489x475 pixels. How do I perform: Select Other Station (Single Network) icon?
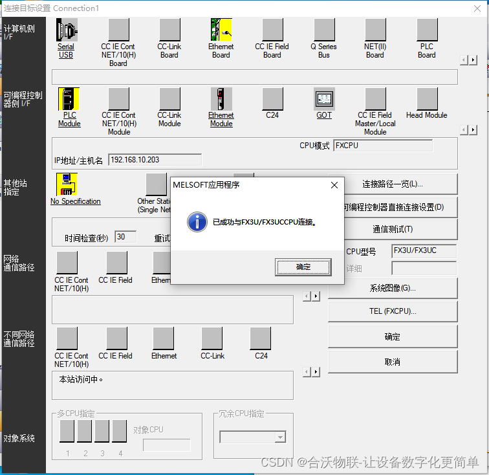coord(157,184)
